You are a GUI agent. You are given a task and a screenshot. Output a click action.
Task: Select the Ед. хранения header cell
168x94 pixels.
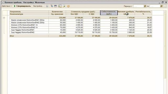click(57, 14)
